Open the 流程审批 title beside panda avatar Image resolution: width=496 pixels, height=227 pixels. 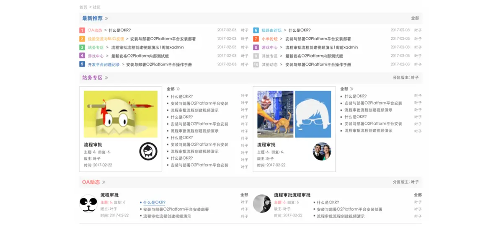[109, 195]
